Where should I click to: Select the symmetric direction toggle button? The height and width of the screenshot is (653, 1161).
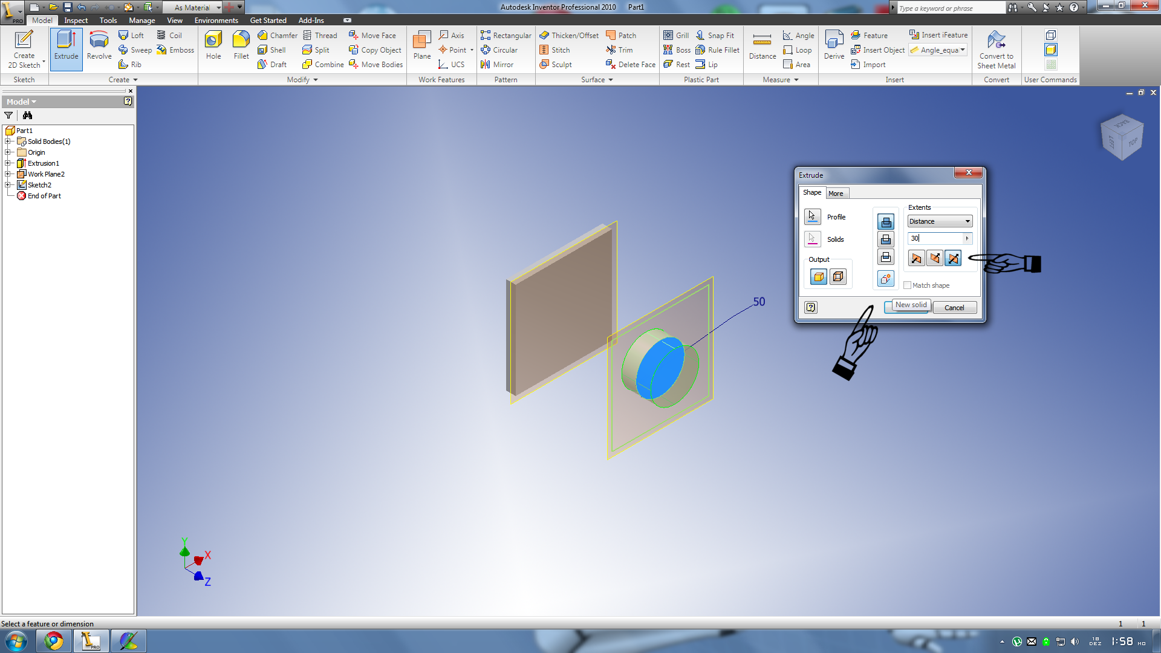[x=953, y=259]
